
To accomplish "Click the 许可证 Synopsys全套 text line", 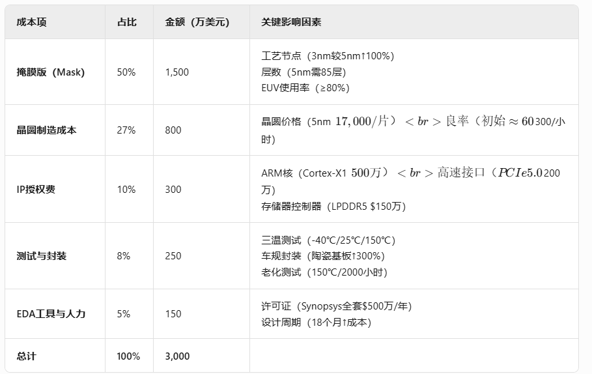I will 337,306.
